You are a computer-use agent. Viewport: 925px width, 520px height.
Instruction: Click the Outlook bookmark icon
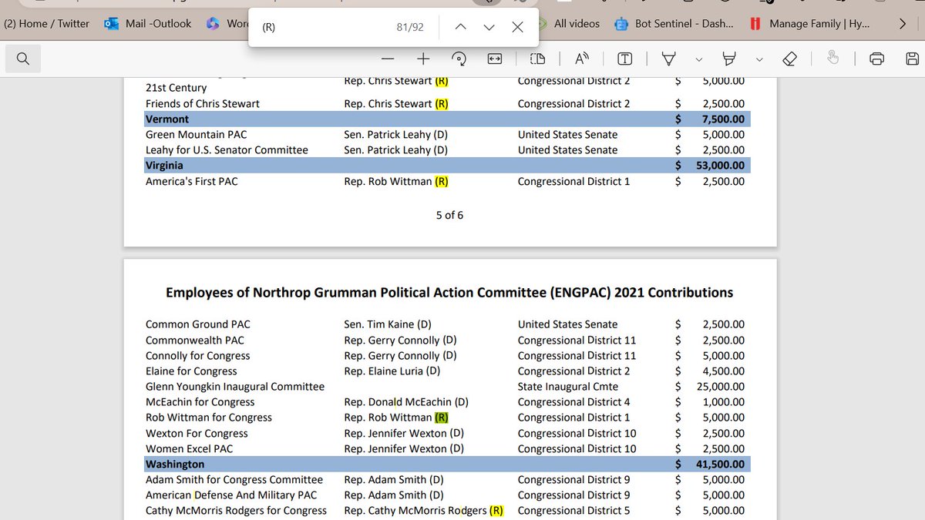tap(110, 24)
